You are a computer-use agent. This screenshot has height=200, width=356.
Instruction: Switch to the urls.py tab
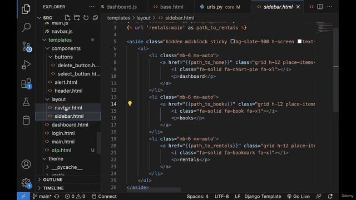(x=223, y=7)
